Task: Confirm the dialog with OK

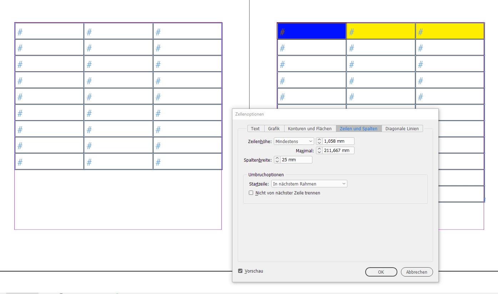Action: click(381, 272)
